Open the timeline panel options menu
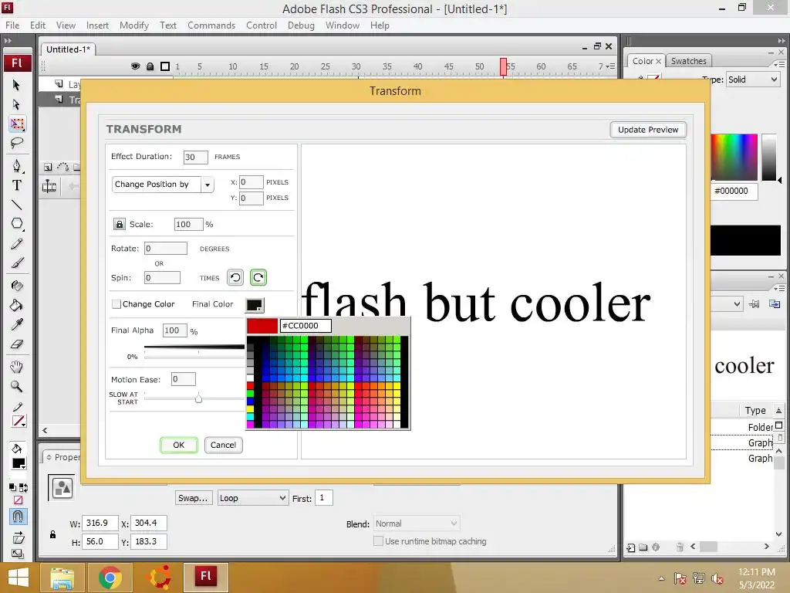Screen dimensions: 790x593 coord(610,66)
